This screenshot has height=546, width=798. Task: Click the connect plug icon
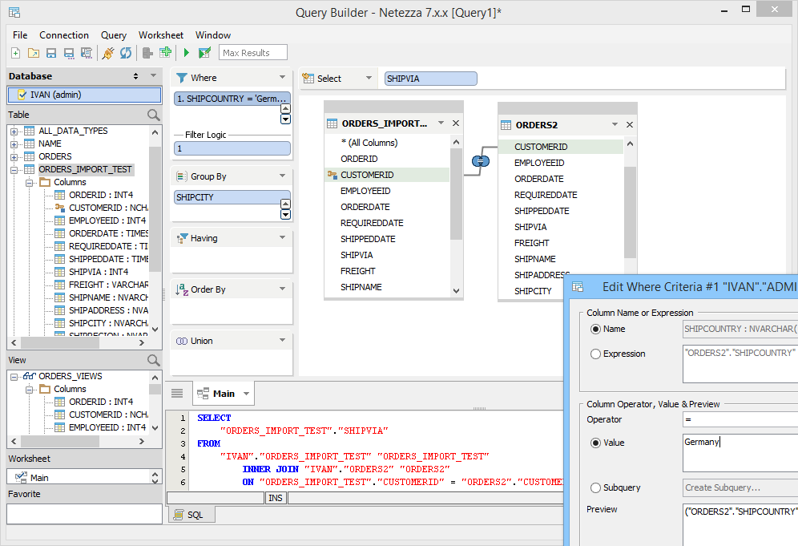(108, 53)
